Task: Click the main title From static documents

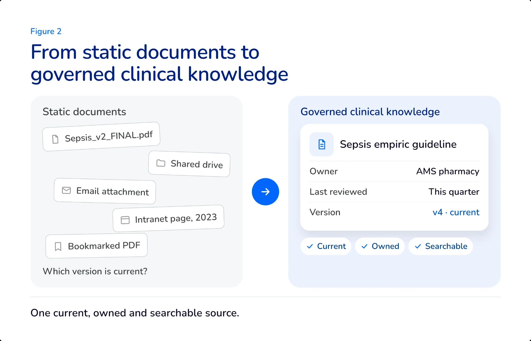Action: (159, 63)
